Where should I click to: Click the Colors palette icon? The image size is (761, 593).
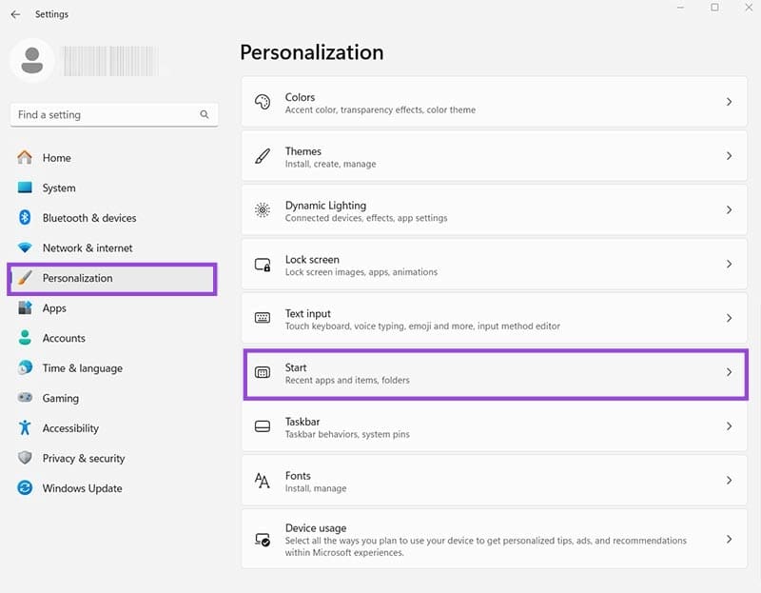click(263, 102)
